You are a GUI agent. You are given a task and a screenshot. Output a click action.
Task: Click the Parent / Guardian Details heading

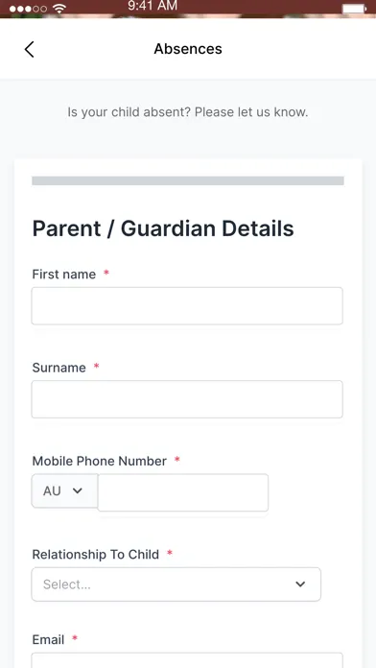click(x=163, y=228)
